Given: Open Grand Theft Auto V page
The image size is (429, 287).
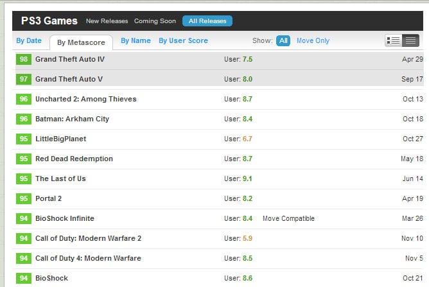Looking at the screenshot, I should tap(69, 79).
